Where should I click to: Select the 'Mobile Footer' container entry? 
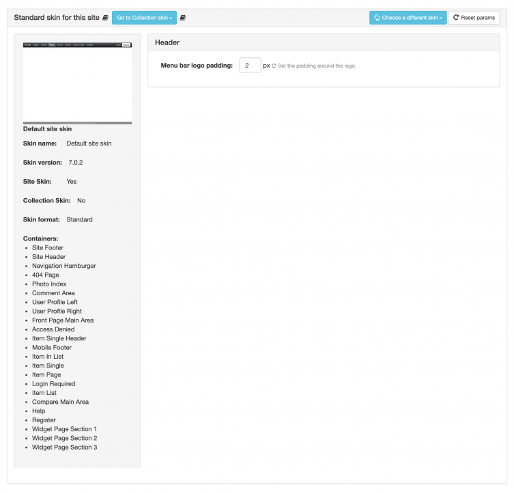coord(52,348)
